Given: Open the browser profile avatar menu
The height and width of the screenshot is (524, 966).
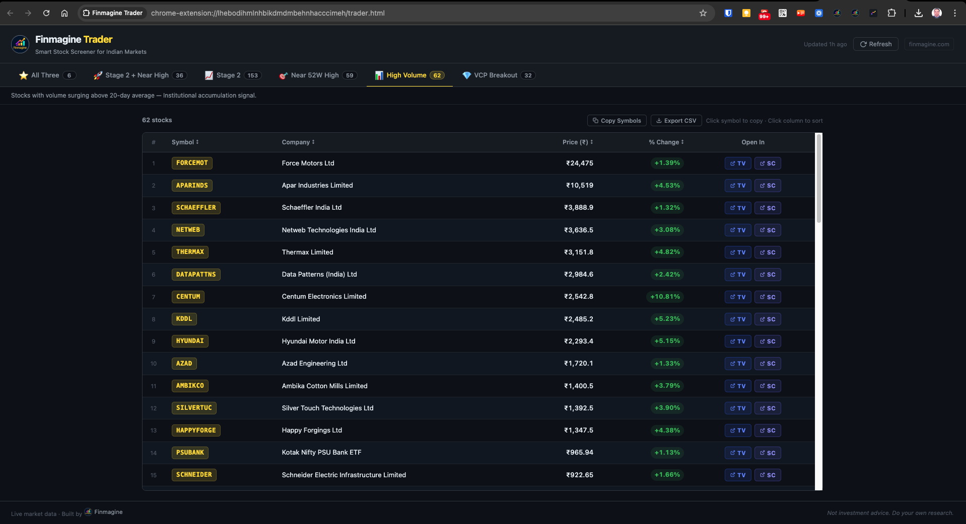Looking at the screenshot, I should point(937,13).
